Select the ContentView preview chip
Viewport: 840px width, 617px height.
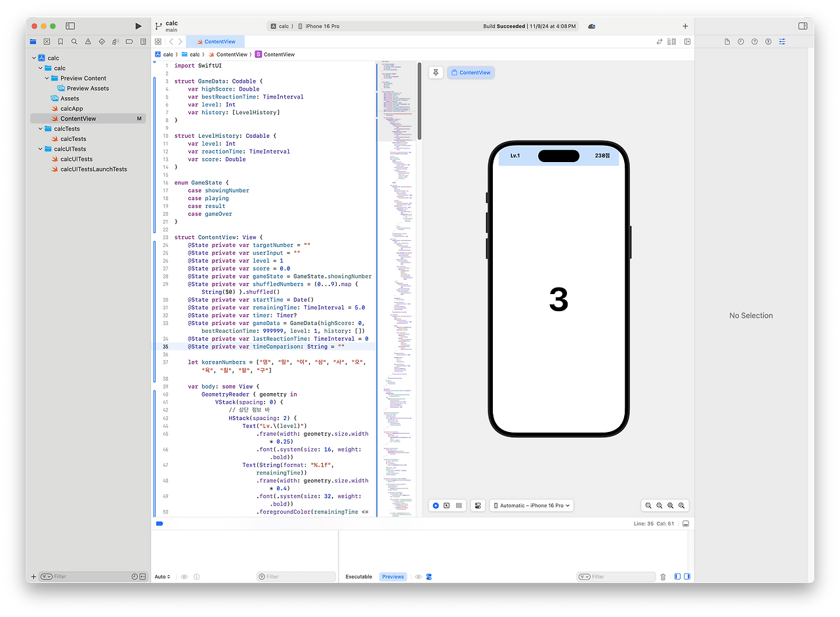(x=471, y=72)
